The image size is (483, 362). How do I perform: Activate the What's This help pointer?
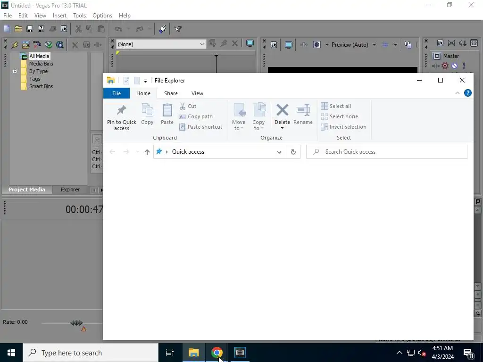point(178,29)
